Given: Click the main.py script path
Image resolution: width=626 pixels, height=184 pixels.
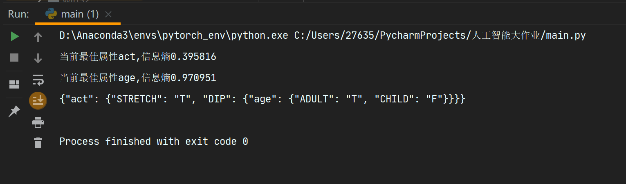Looking at the screenshot, I should click(x=440, y=35).
